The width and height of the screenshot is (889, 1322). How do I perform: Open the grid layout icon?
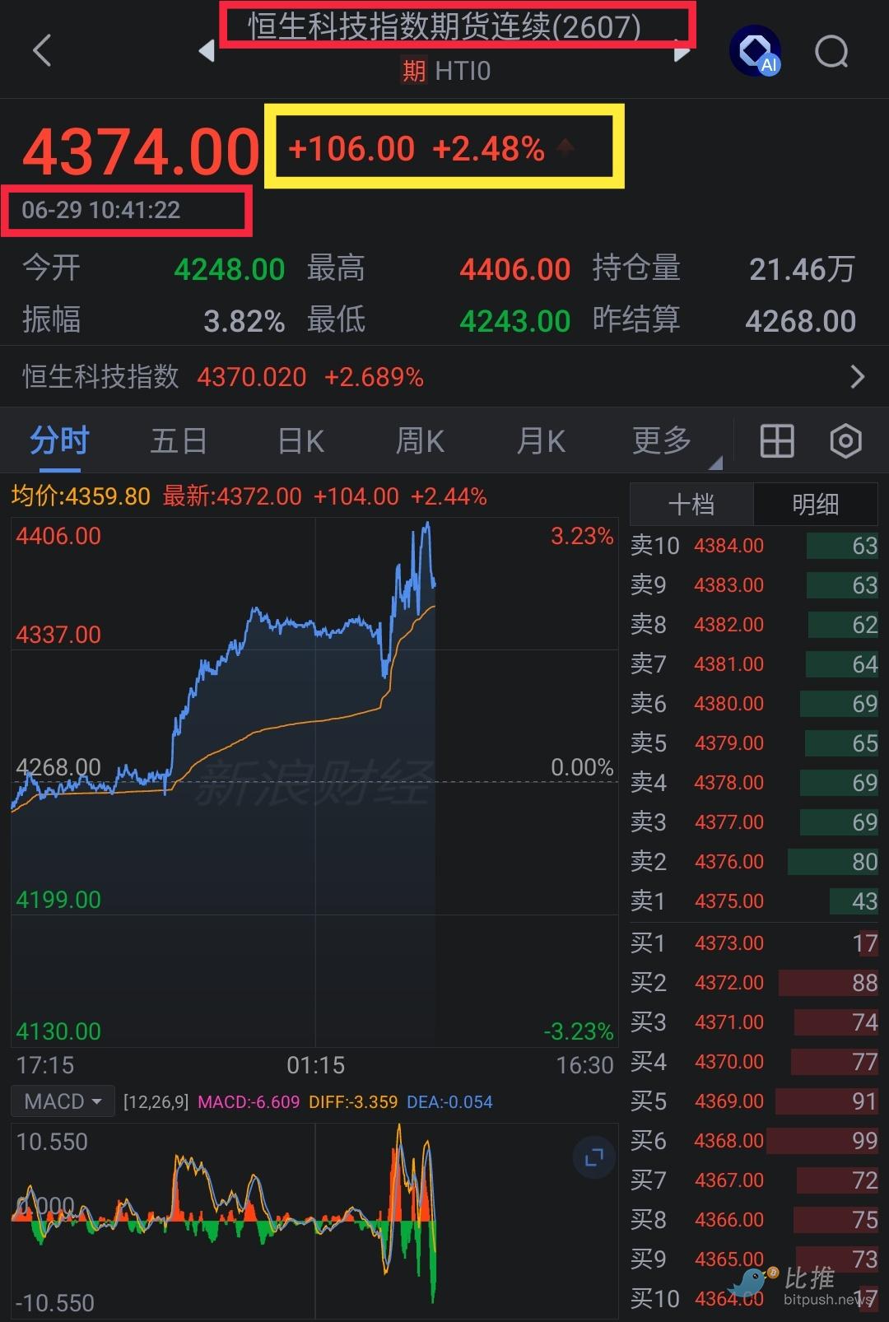pyautogui.click(x=776, y=441)
